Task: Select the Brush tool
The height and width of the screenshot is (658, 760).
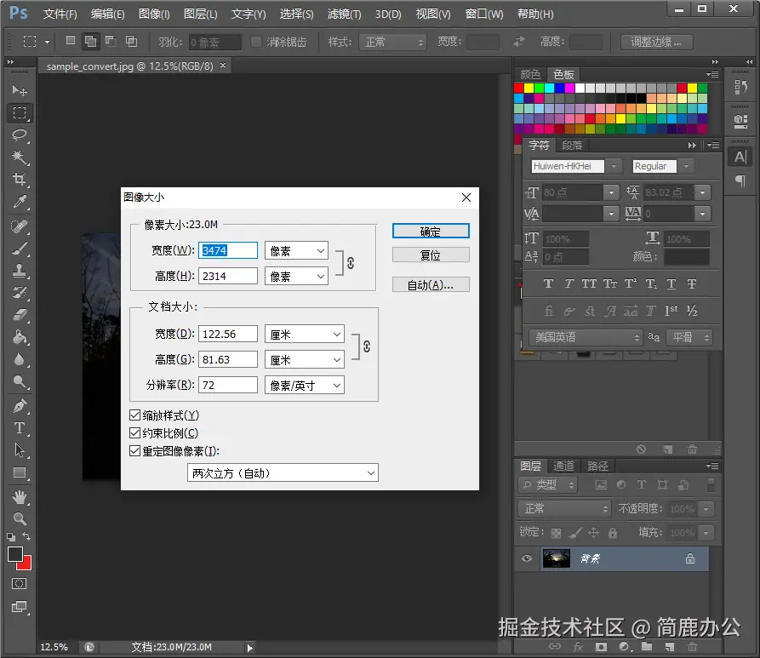Action: pyautogui.click(x=20, y=249)
